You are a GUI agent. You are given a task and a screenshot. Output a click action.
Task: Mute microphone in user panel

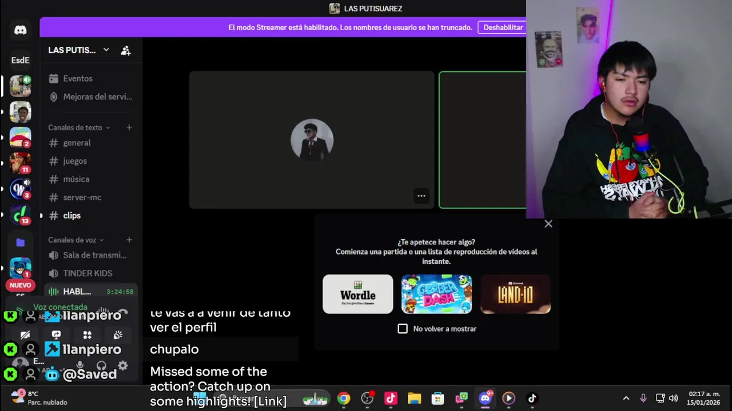pyautogui.click(x=80, y=365)
